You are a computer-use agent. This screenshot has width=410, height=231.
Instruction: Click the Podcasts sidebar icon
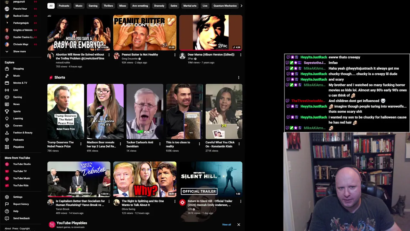click(x=7, y=140)
